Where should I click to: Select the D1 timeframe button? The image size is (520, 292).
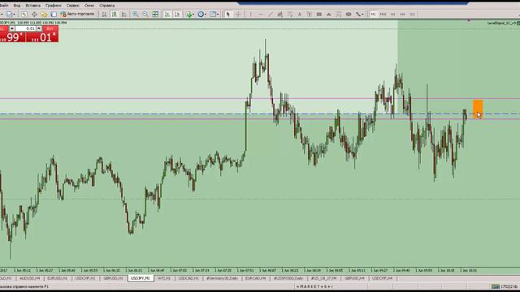[x=412, y=15]
